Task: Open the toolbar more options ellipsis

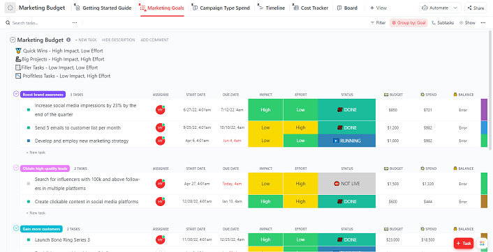Action: point(483,22)
